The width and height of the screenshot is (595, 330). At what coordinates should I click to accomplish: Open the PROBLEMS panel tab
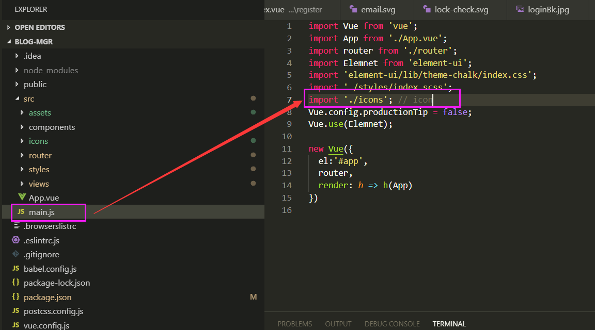point(294,324)
